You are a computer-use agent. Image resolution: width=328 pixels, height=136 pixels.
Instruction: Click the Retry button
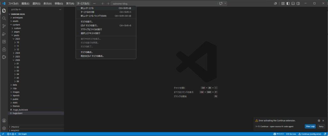321,126
